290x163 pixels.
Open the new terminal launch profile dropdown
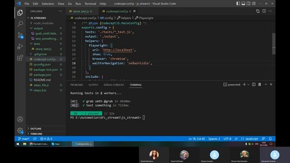coord(248,85)
